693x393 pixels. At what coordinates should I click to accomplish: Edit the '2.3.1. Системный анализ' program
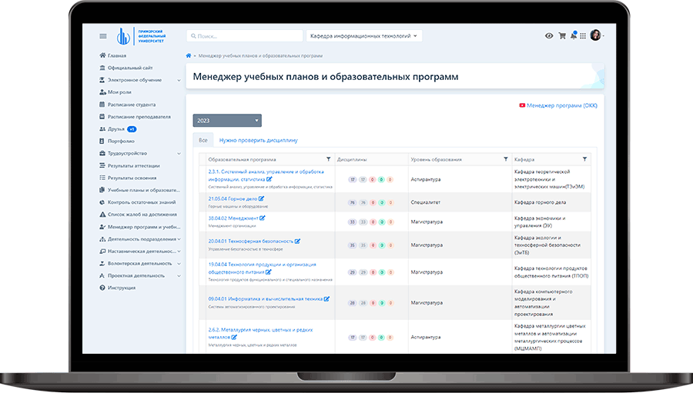(x=269, y=179)
